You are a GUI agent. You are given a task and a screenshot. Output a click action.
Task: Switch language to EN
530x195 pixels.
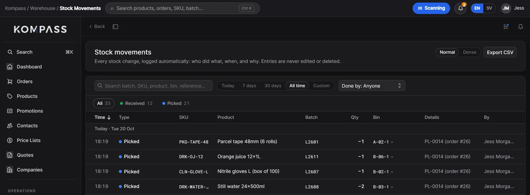(x=477, y=8)
